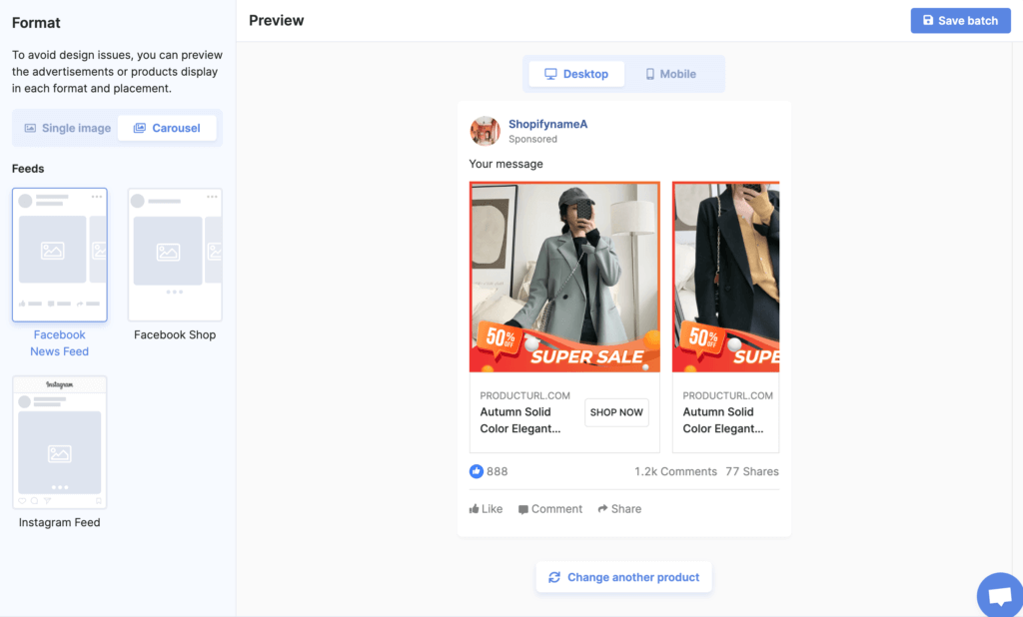Open the ShopifynameA profile avatar
1023x617 pixels.
click(485, 131)
